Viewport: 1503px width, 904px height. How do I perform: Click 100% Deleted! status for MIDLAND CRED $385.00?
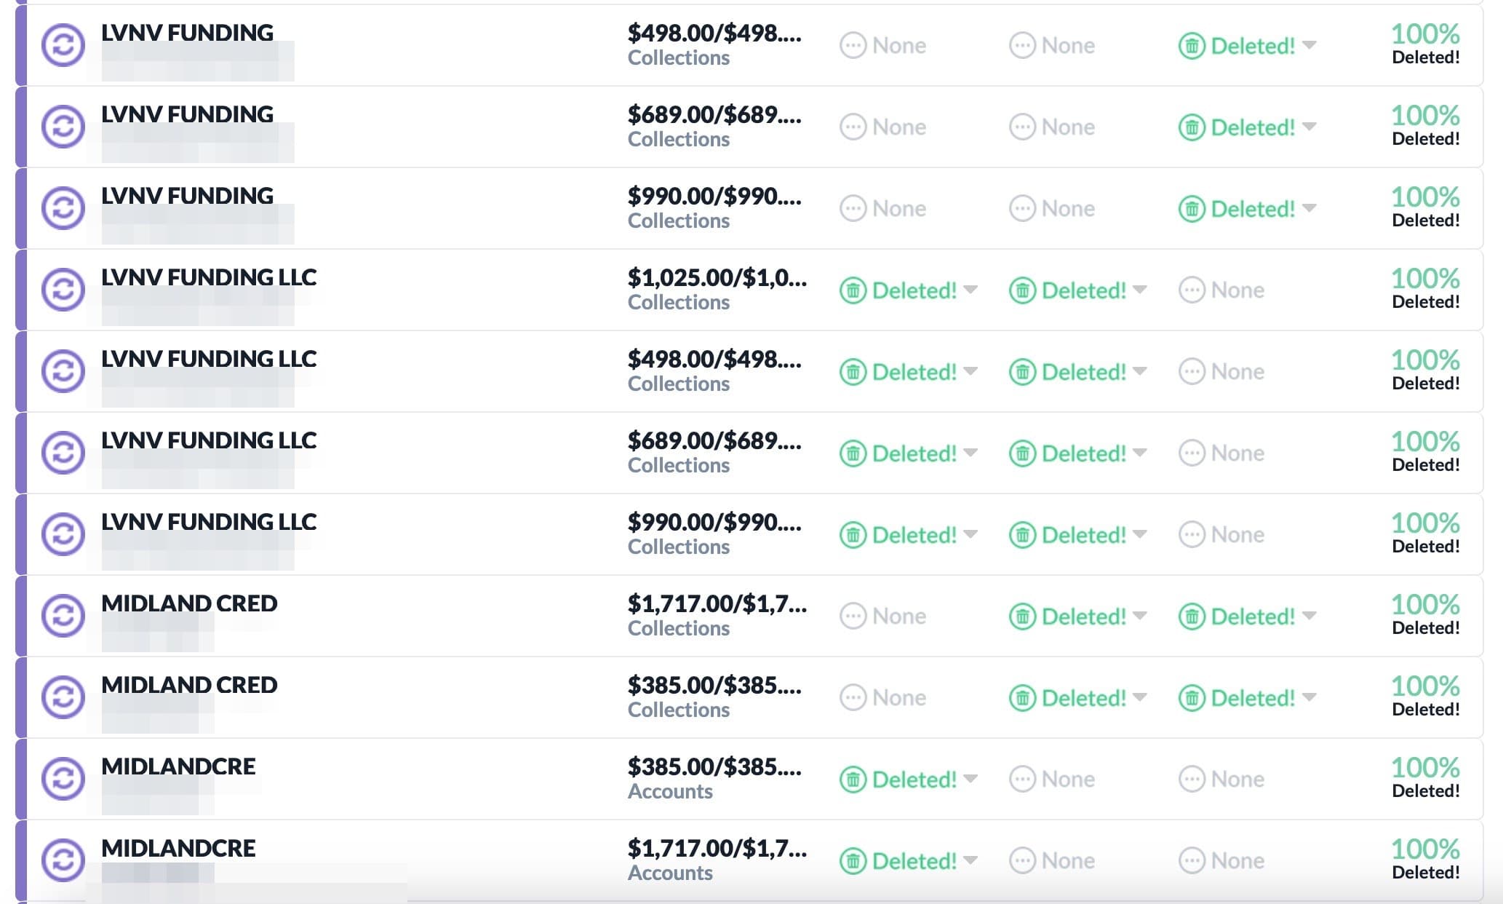(1425, 697)
